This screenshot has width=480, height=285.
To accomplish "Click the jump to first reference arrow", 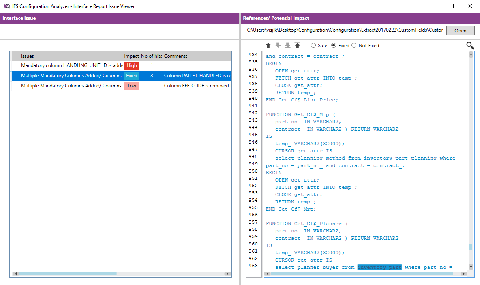I will (x=298, y=46).
